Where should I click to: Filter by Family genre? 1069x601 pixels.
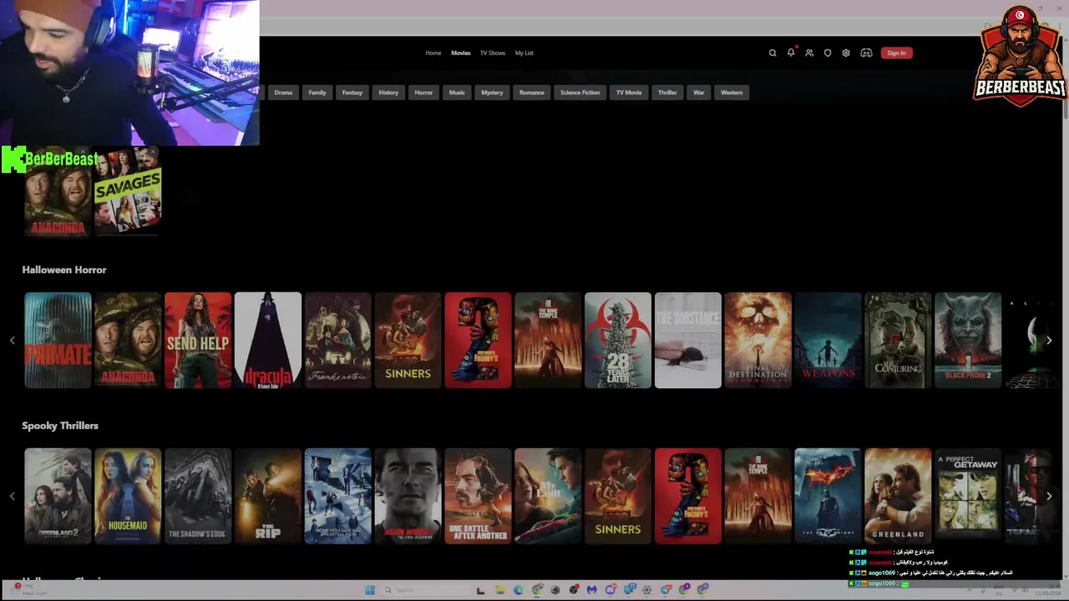pos(317,93)
